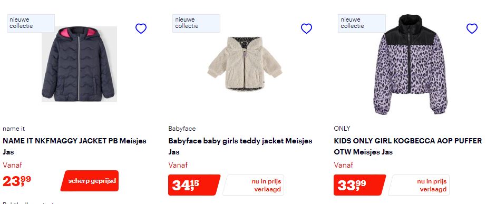This screenshot has height=204, width=486.
Task: Open the navy NAME IT jacket image
Action: coord(79,64)
